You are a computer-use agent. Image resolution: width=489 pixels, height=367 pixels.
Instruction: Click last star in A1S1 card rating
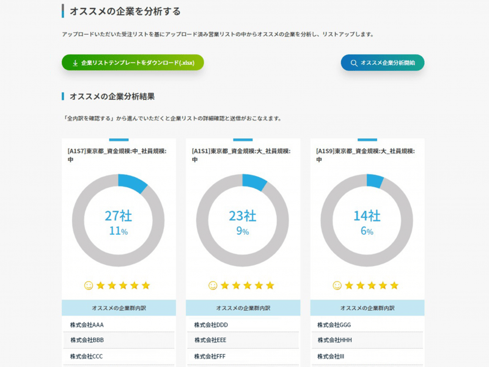click(x=270, y=285)
